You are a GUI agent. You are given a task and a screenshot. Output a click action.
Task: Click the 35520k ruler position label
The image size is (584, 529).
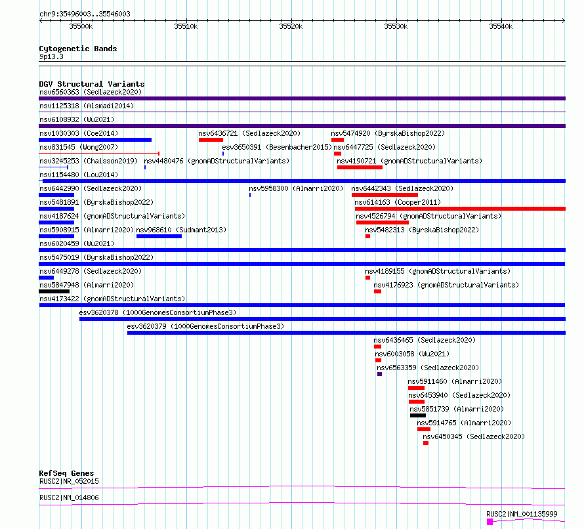point(291,26)
